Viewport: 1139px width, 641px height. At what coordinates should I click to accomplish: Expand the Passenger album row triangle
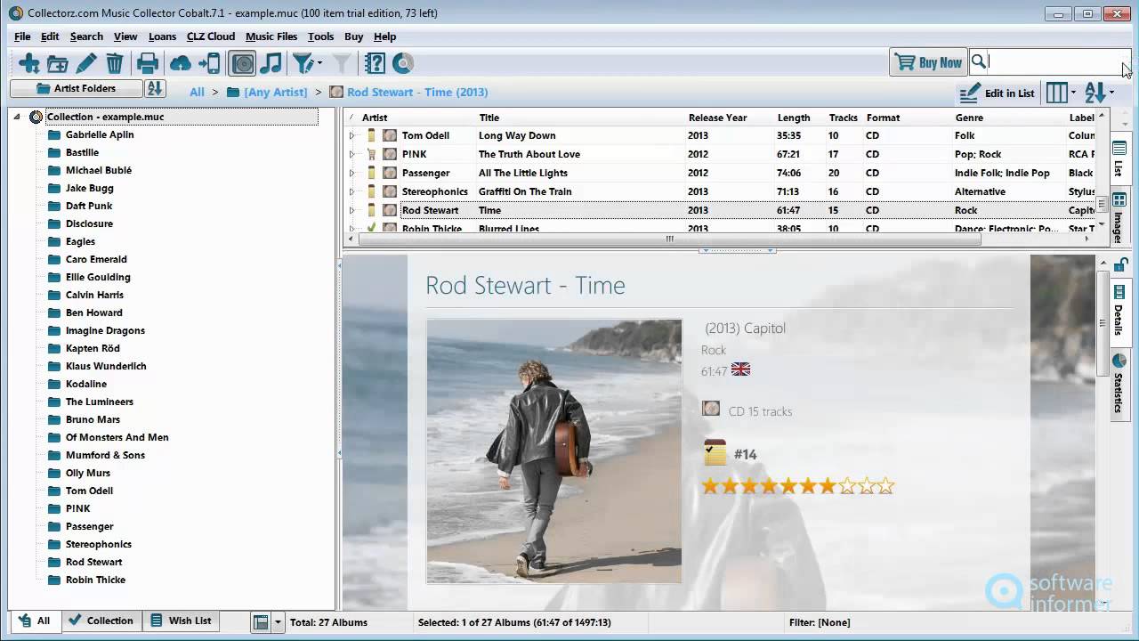(351, 173)
